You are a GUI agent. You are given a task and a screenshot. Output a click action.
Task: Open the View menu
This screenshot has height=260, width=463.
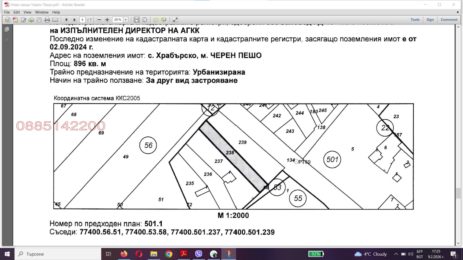tap(27, 12)
